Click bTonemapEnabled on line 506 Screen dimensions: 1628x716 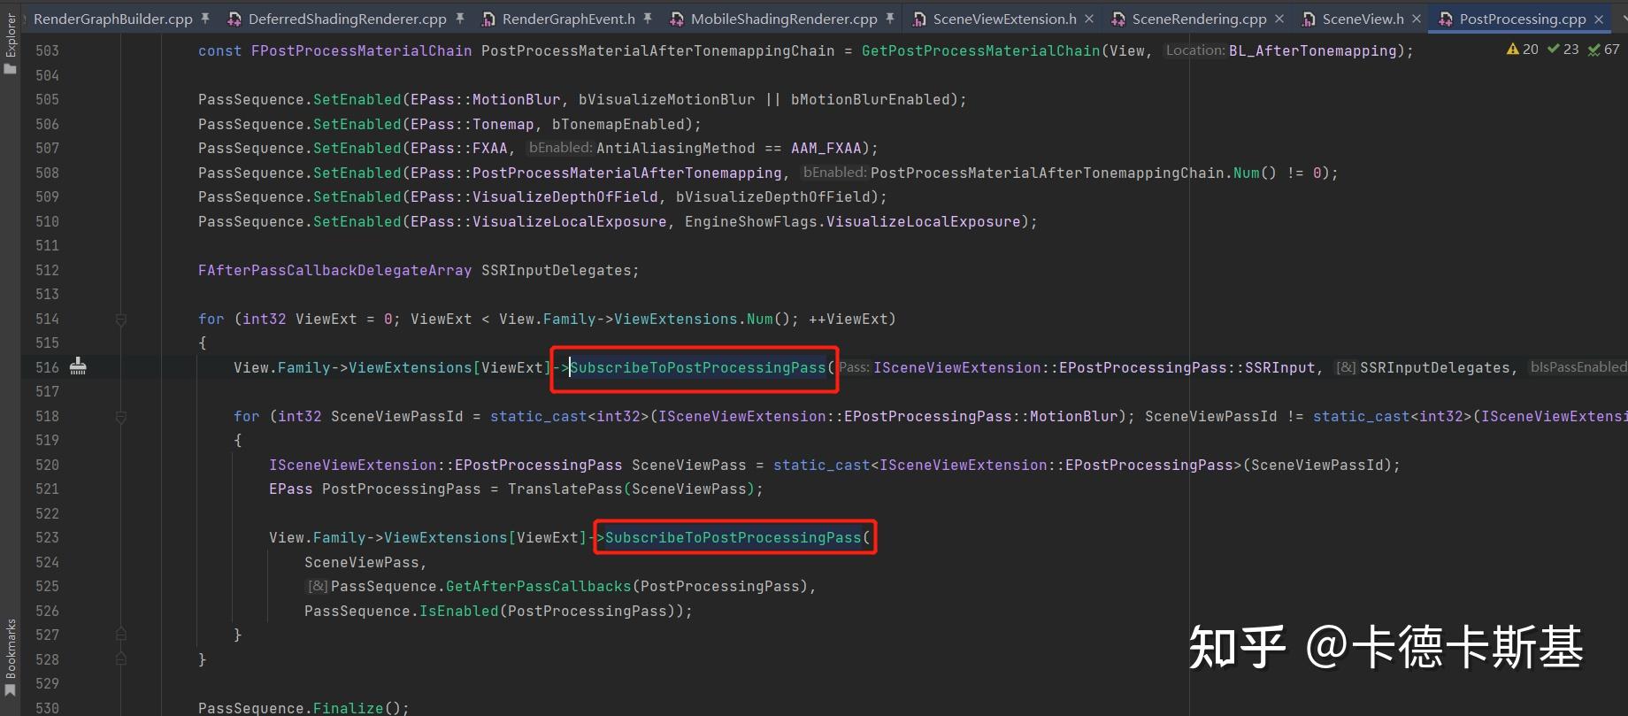point(618,124)
